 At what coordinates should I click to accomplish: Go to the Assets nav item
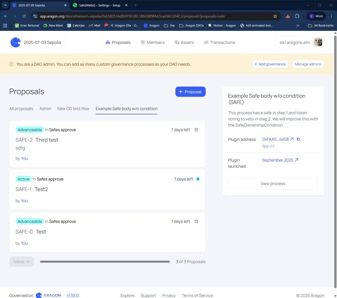pos(184,42)
